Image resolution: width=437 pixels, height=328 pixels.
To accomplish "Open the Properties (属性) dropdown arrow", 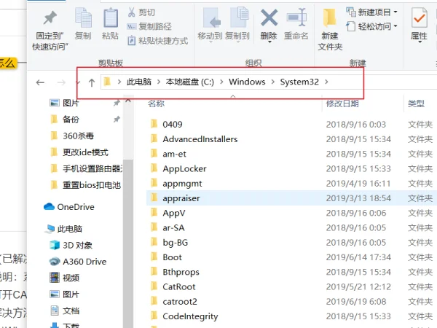I will (420, 42).
